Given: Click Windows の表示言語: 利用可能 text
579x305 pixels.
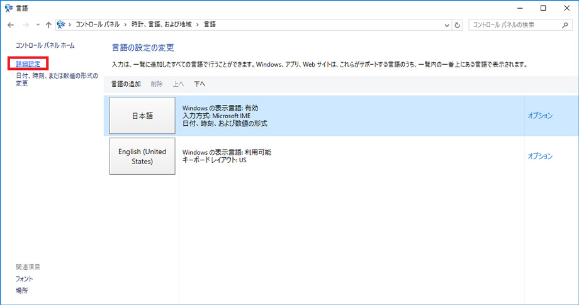Looking at the screenshot, I should [227, 152].
